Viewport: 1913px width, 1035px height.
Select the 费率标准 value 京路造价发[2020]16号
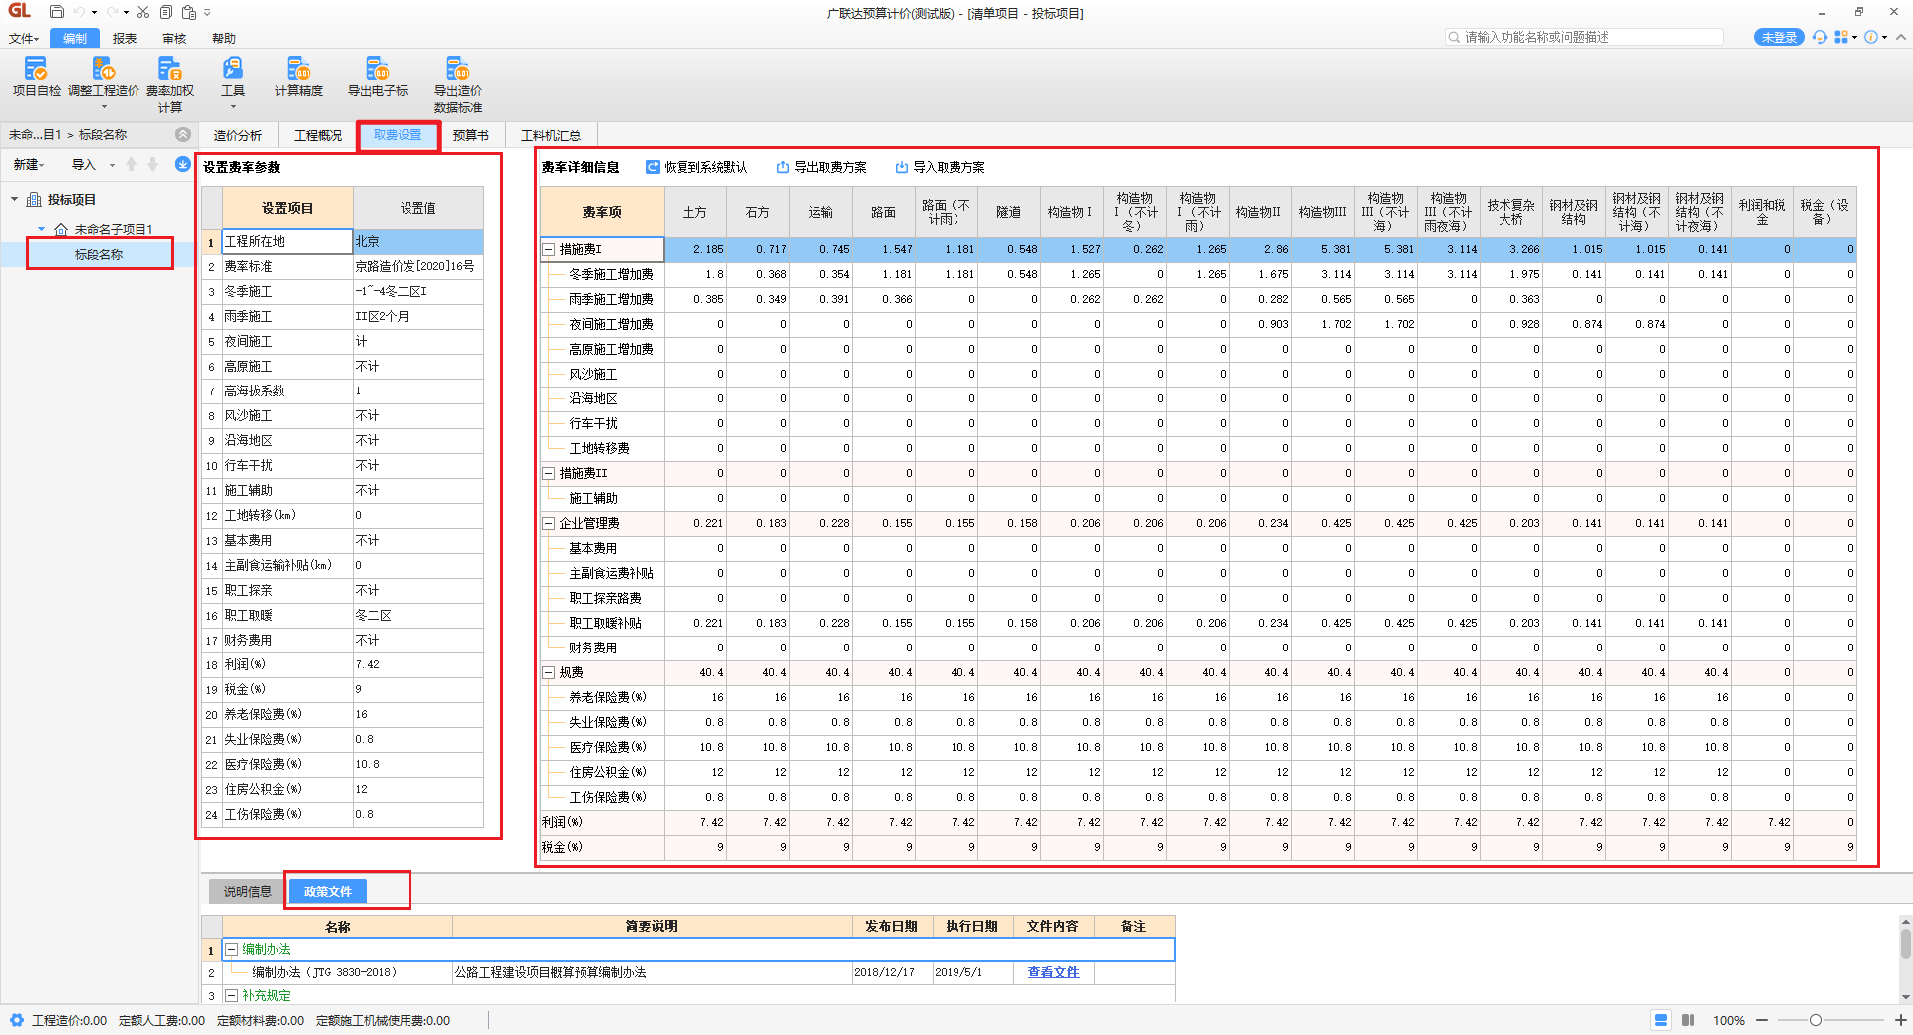click(x=418, y=266)
